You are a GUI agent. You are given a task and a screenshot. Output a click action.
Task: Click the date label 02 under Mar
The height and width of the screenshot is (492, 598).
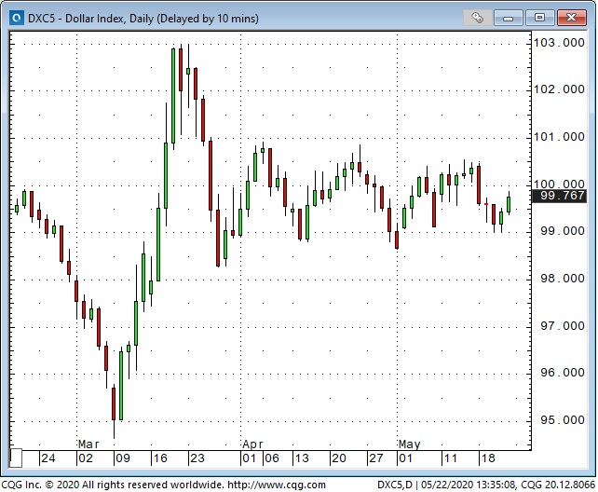(x=86, y=458)
